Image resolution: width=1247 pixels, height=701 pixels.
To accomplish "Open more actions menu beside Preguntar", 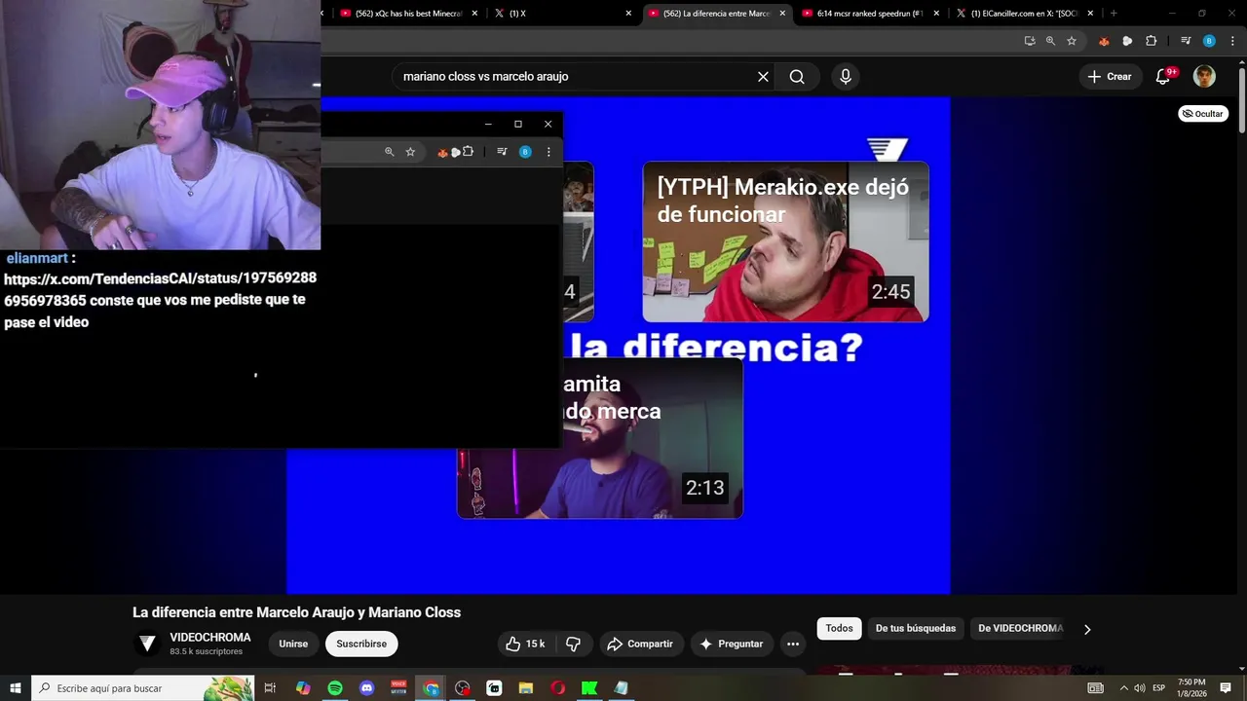I will 793,644.
